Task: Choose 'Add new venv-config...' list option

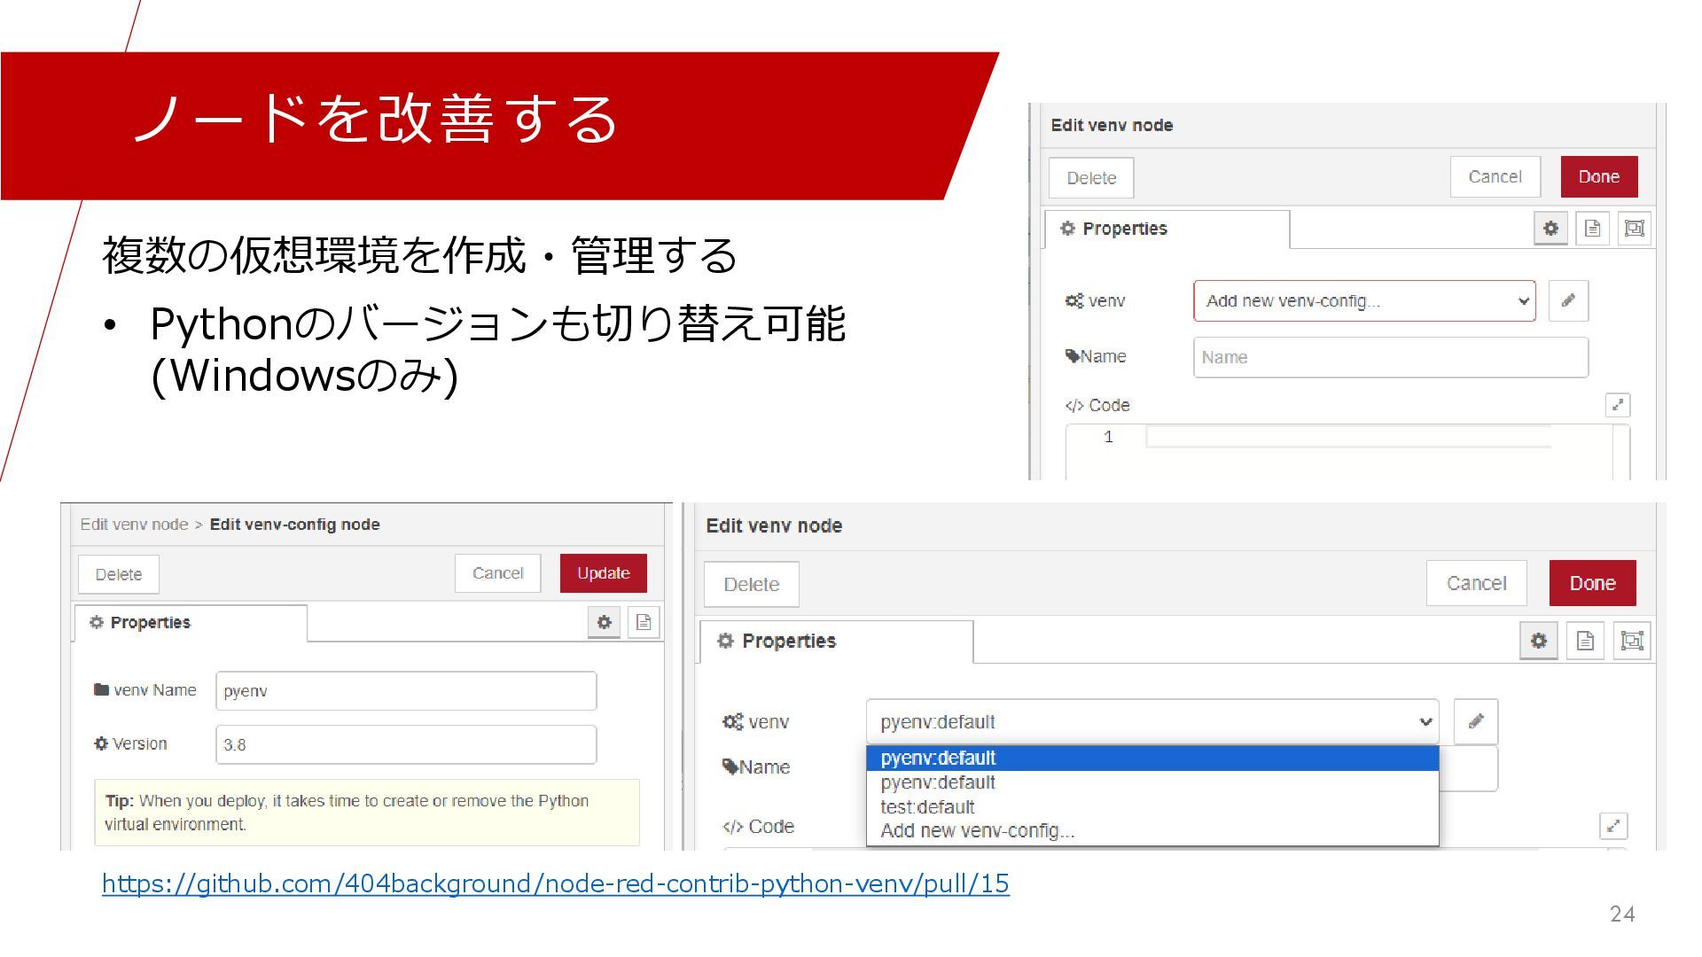Action: 977,831
